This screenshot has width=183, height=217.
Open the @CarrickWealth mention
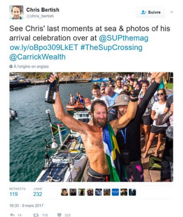[x=37, y=57]
